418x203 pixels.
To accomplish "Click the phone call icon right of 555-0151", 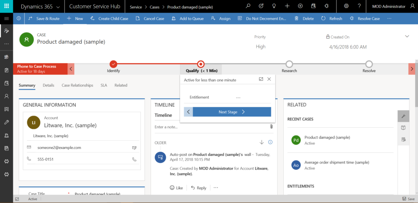I will [x=134, y=159].
